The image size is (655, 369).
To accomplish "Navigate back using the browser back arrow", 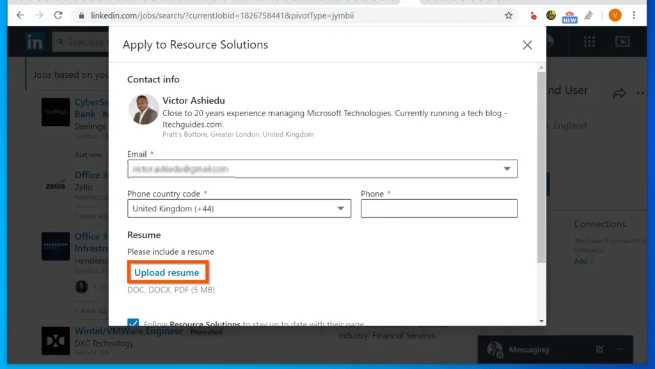I will coord(20,14).
